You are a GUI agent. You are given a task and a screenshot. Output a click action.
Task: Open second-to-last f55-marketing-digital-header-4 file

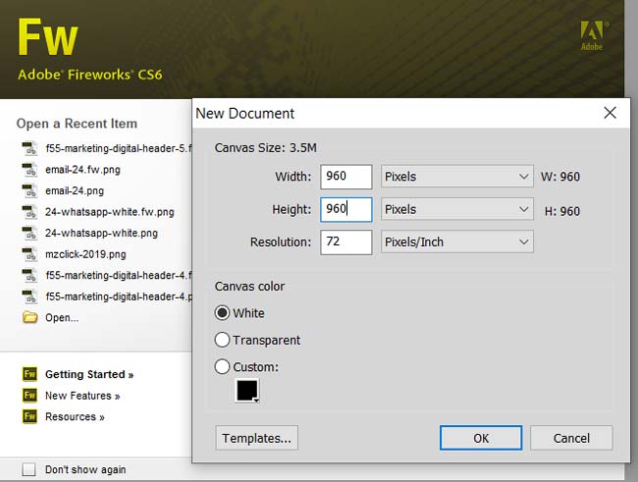coord(119,275)
